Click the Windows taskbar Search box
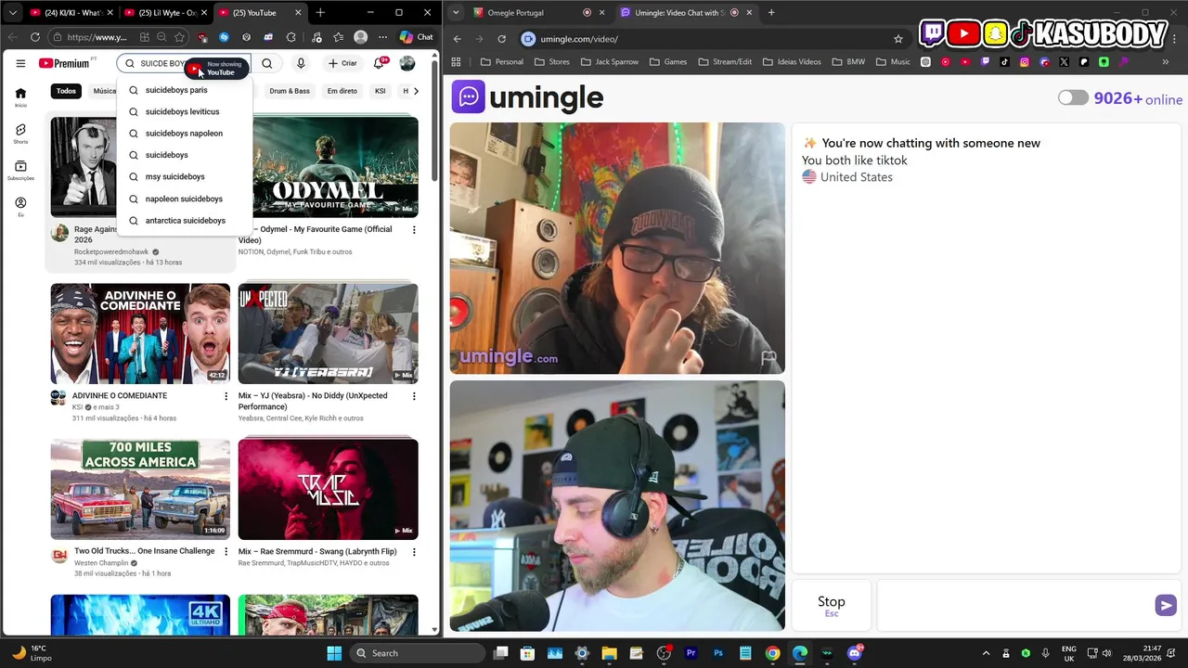 pos(418,653)
